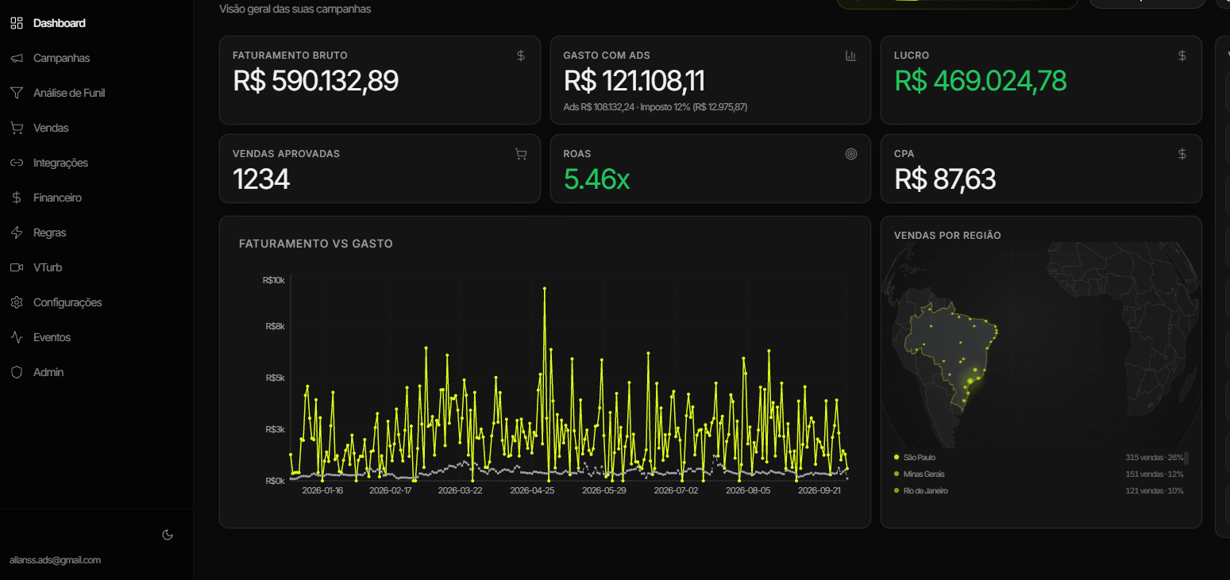
Task: Click the Integrações link icon
Action: pos(17,163)
